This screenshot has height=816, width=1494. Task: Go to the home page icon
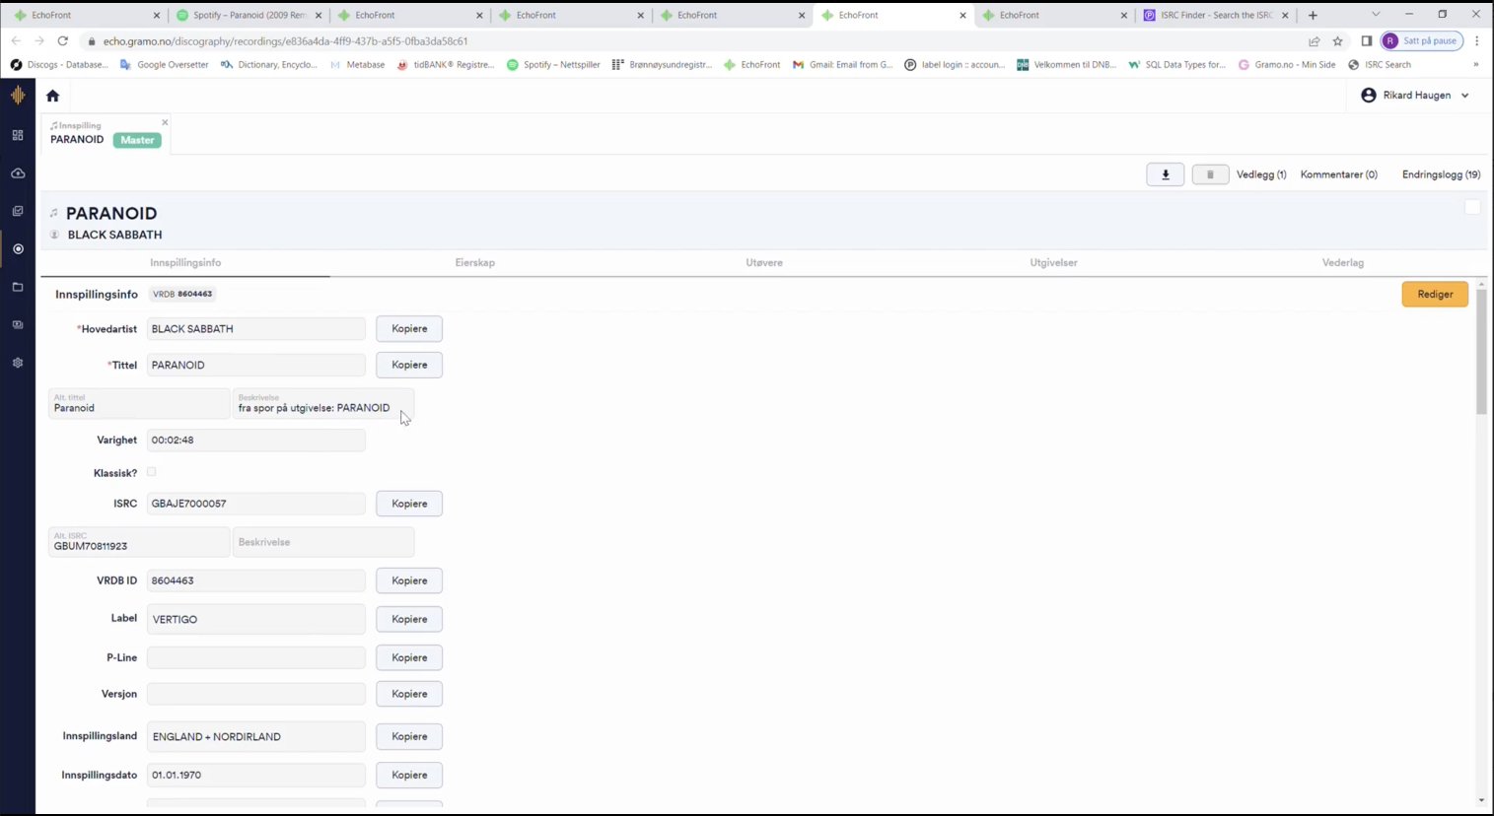53,96
